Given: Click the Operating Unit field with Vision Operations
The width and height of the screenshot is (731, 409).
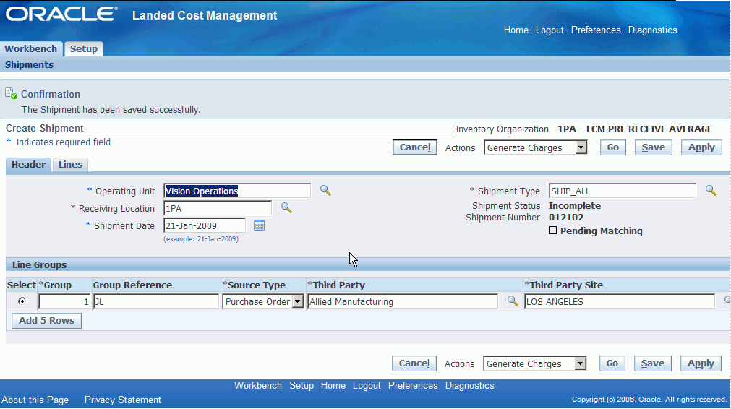Looking at the screenshot, I should point(237,191).
